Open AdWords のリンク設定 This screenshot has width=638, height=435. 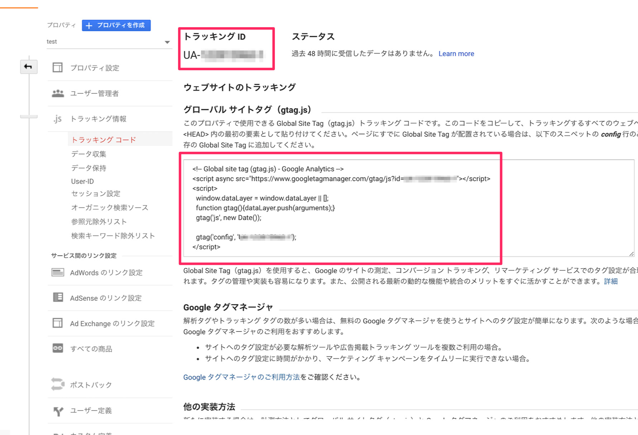(x=106, y=273)
